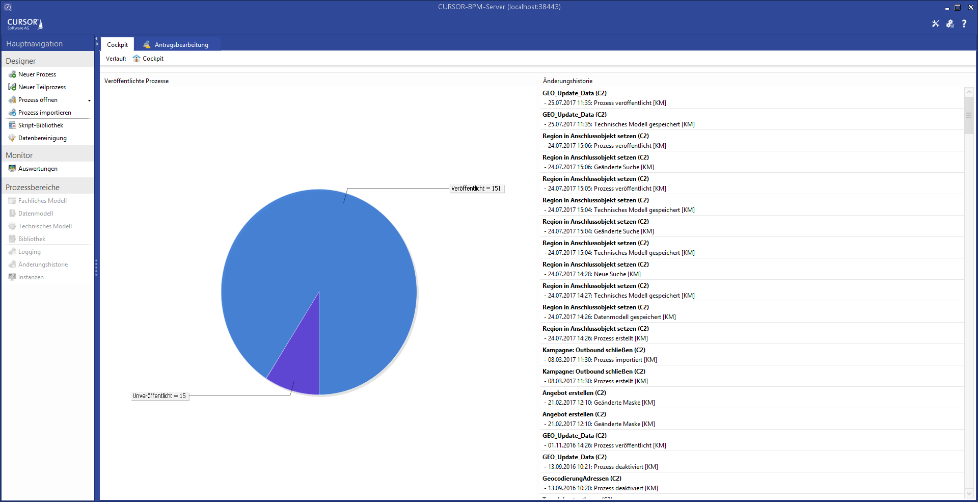Image resolution: width=978 pixels, height=502 pixels.
Task: Click the Prozess öffnen link
Action: (38, 100)
